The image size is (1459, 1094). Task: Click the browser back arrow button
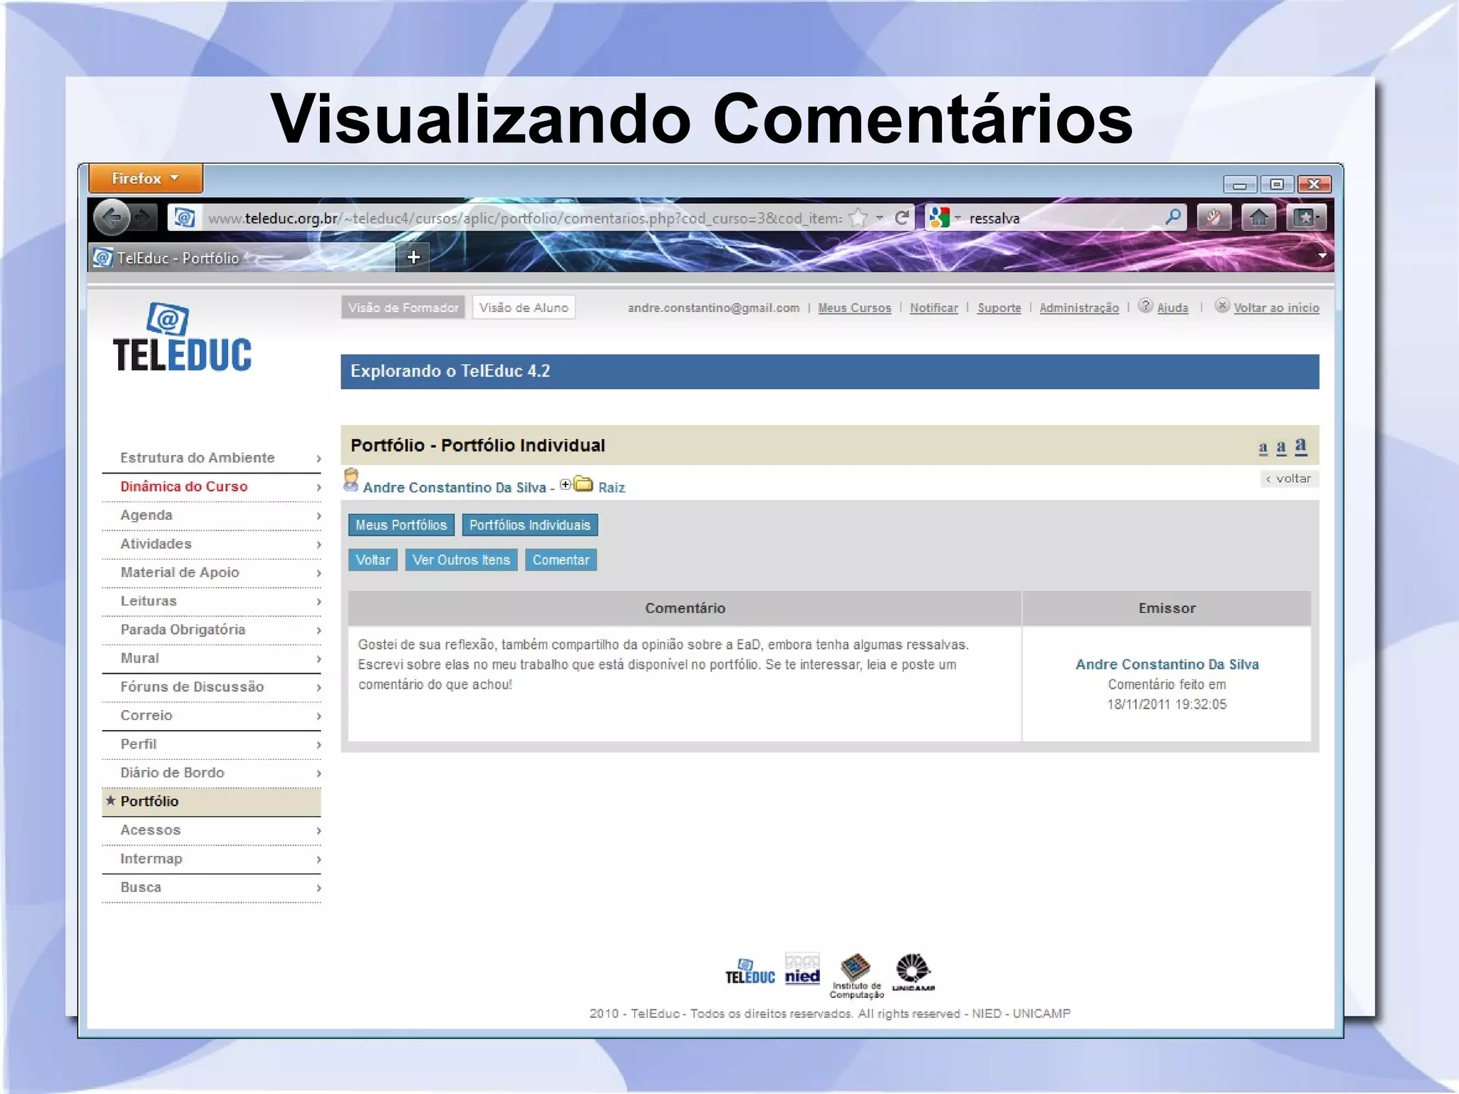(x=111, y=217)
